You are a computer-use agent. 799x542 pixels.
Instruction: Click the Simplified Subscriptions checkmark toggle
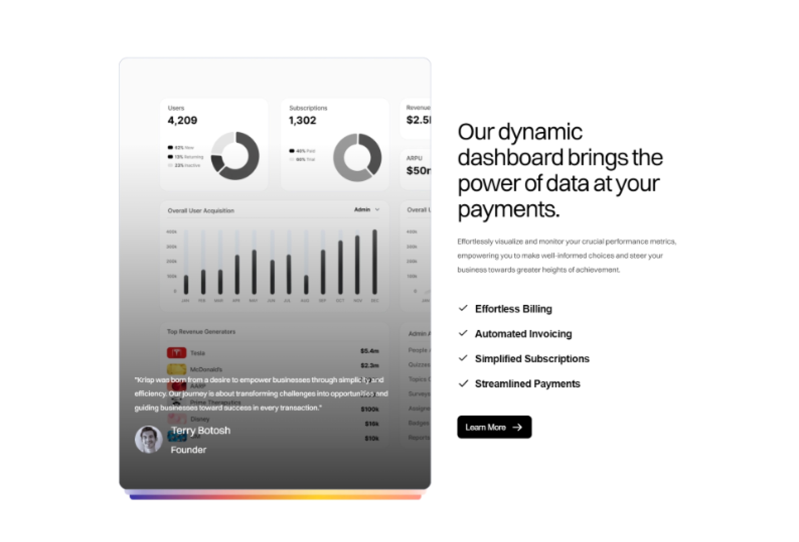pos(463,358)
